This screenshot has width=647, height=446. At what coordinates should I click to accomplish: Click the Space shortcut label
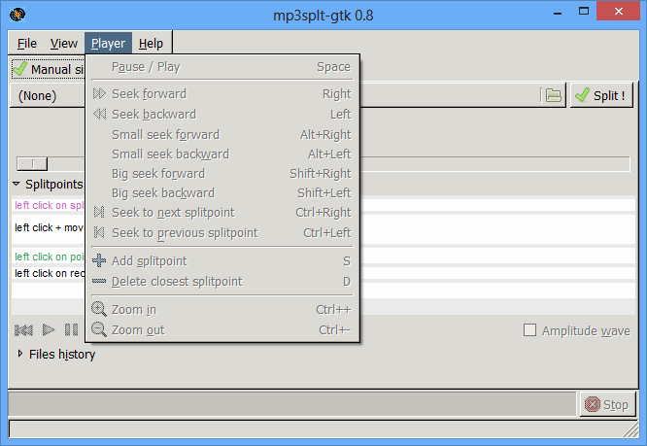pos(333,67)
